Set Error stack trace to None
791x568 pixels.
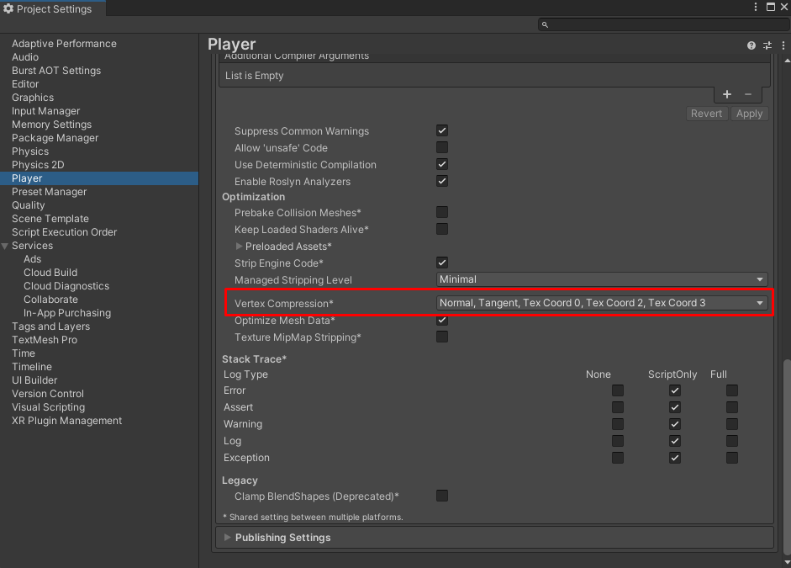coord(618,390)
